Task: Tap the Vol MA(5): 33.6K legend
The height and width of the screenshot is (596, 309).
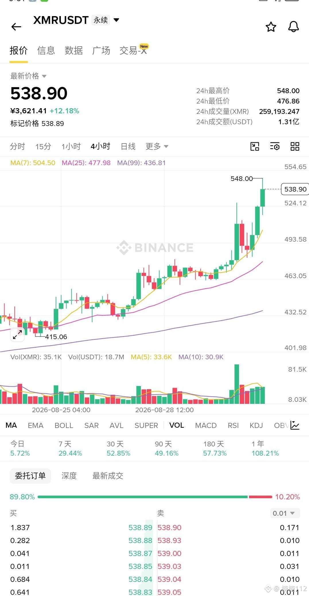Action: [151, 357]
